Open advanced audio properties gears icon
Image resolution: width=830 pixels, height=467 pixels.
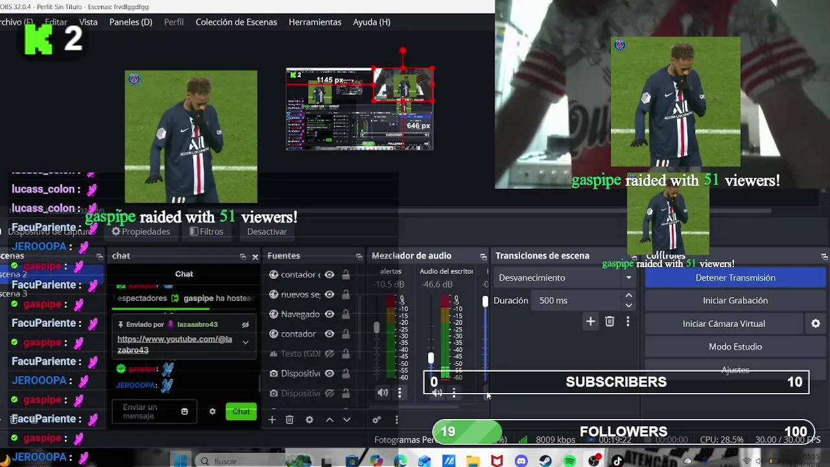coord(376,420)
